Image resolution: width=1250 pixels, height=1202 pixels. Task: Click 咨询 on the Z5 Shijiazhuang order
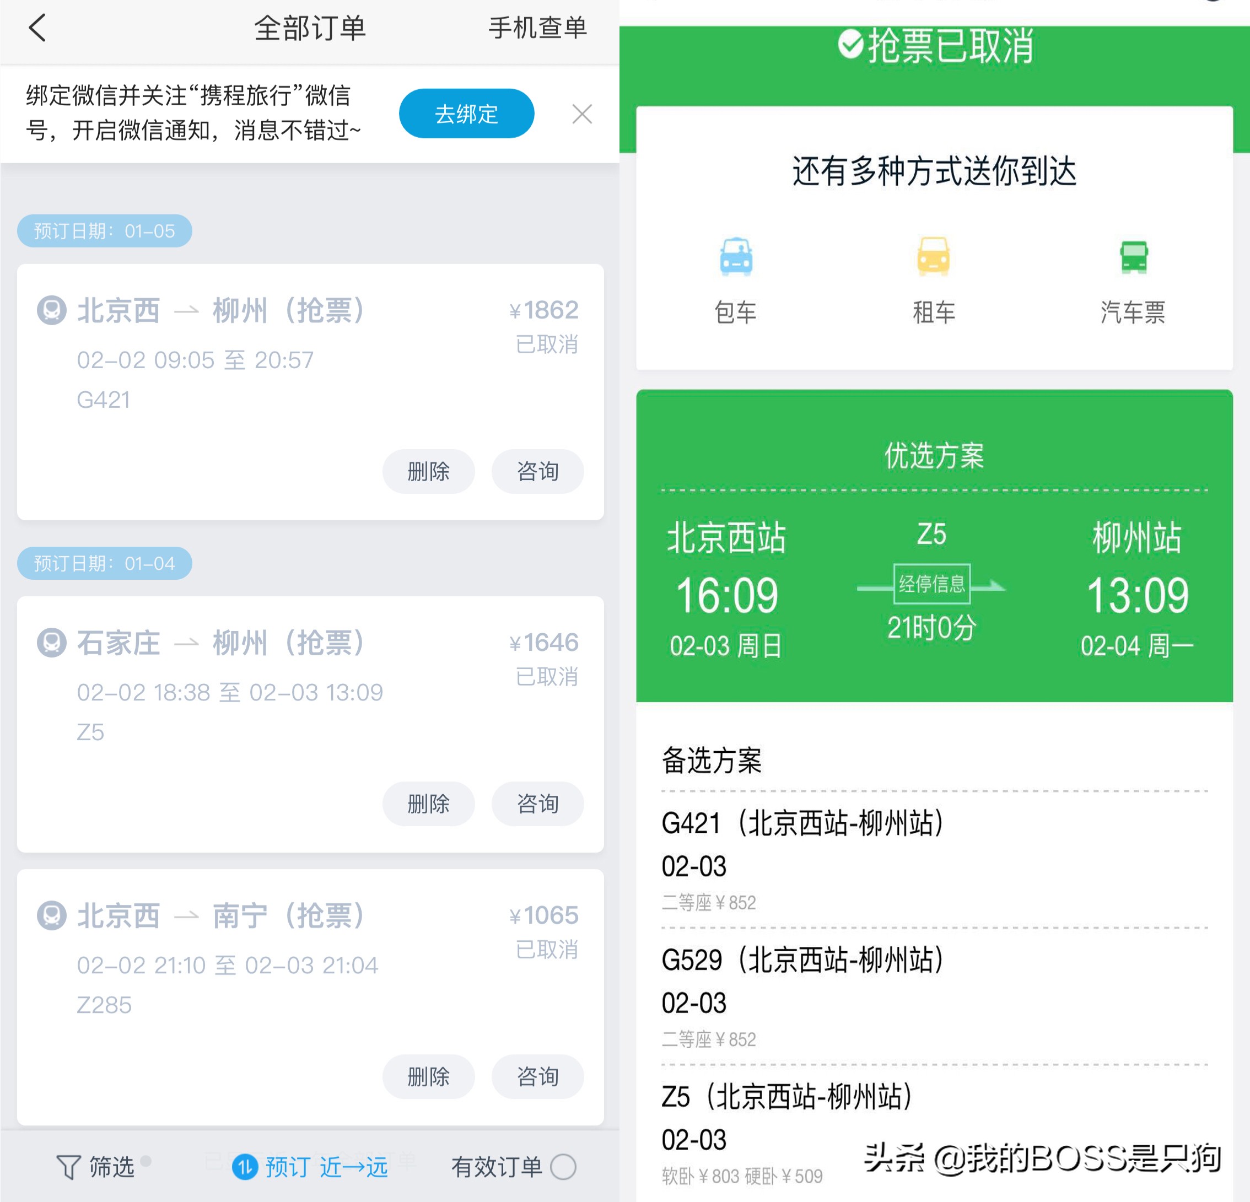[537, 804]
